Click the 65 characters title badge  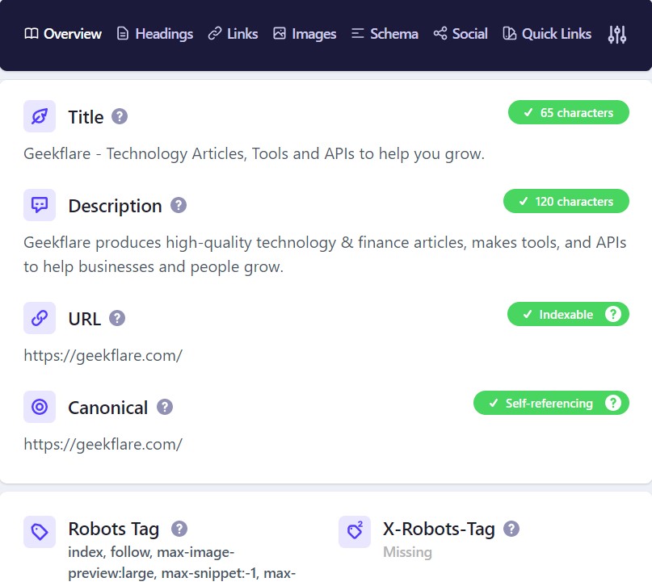(x=568, y=112)
